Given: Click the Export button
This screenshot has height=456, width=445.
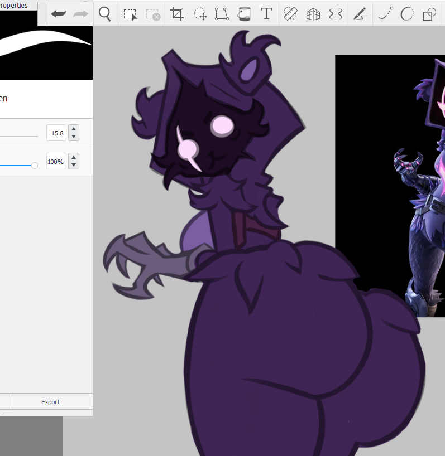Looking at the screenshot, I should point(51,401).
